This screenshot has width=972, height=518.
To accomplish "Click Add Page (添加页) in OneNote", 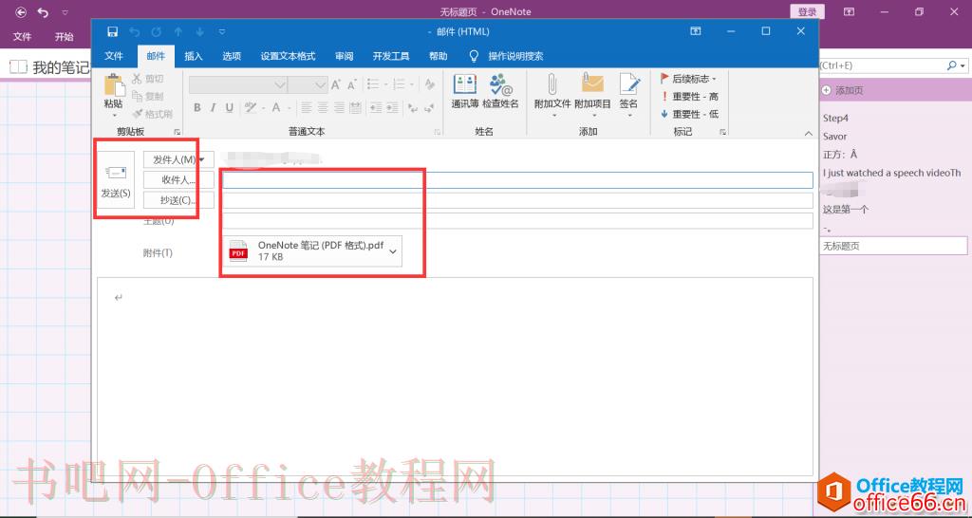I will click(843, 90).
